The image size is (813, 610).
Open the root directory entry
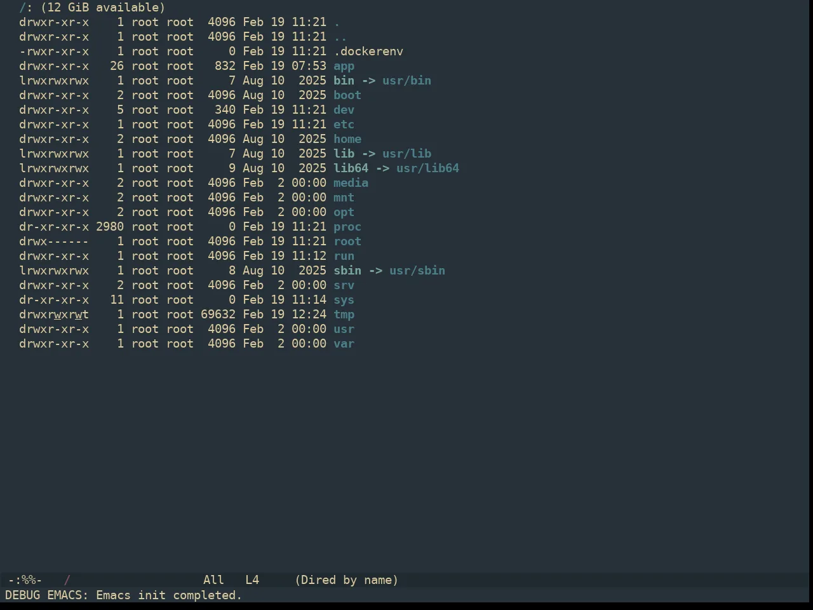pos(347,241)
